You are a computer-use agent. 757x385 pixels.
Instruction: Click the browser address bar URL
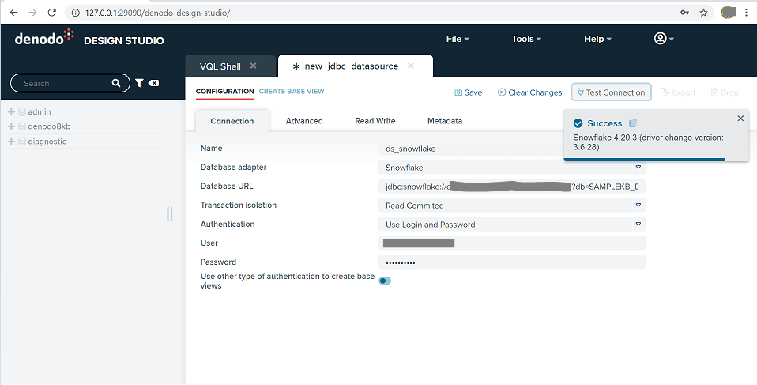point(157,13)
